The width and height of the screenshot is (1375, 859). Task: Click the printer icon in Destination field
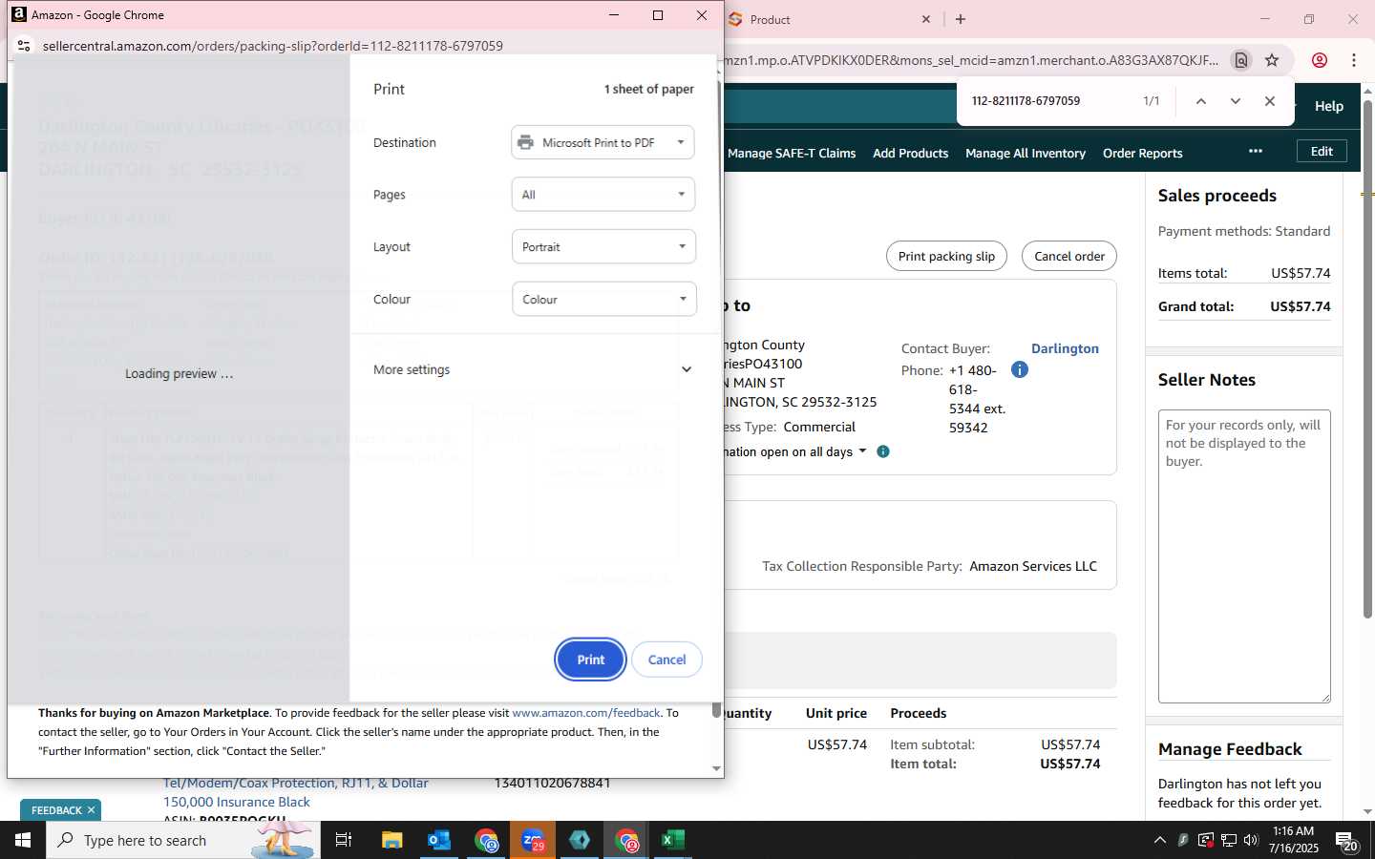point(525,142)
